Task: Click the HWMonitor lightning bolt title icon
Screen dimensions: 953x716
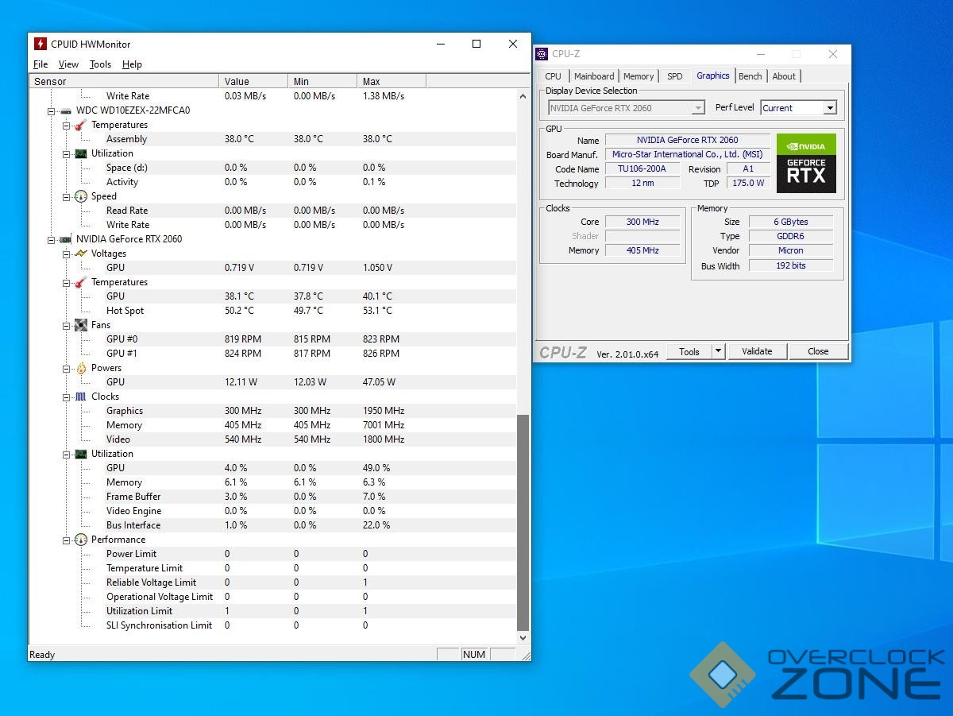Action: click(41, 45)
